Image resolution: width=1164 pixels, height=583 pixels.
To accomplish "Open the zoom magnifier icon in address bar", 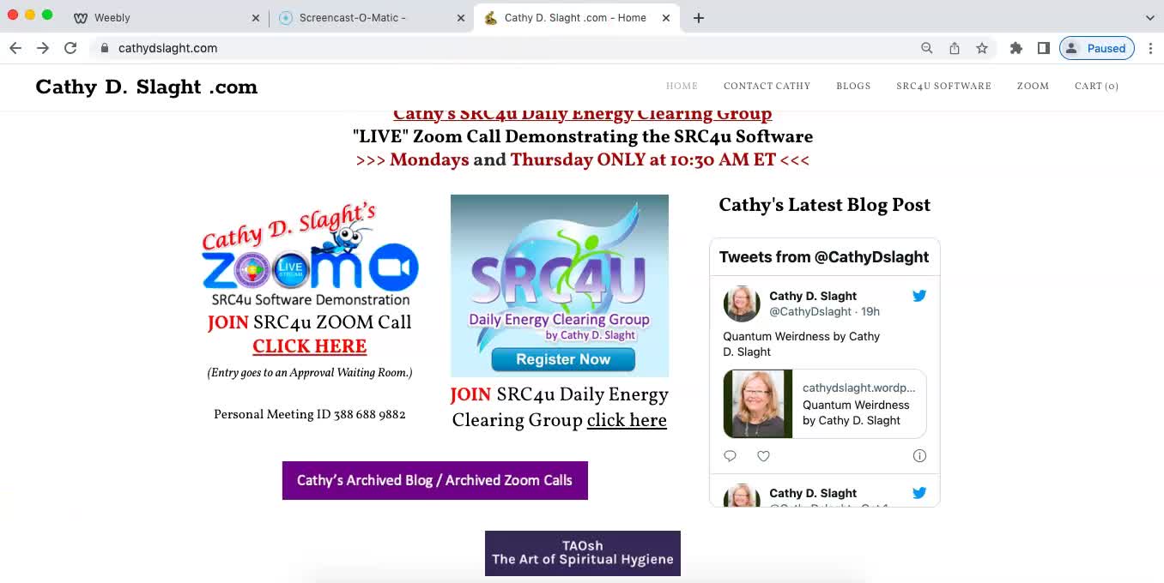I will pos(927,48).
